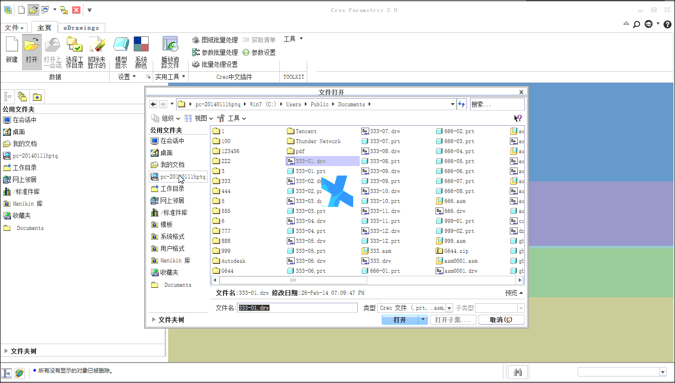
Task: Open the selection filter dropdown in status bar
Action: (663, 372)
